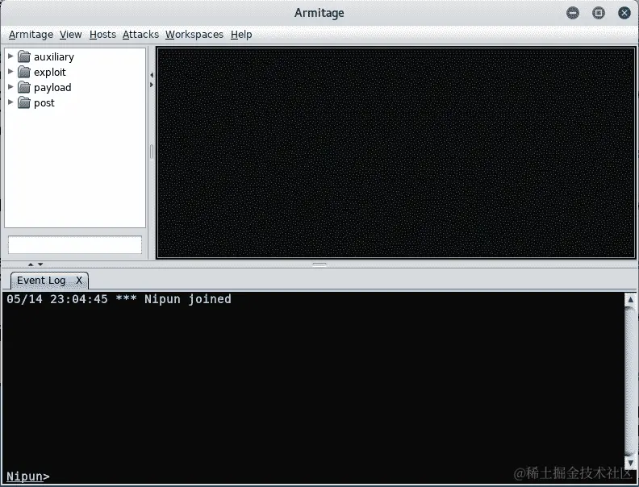Select the post tree label
Viewport: 639px width, 487px height.
(44, 103)
